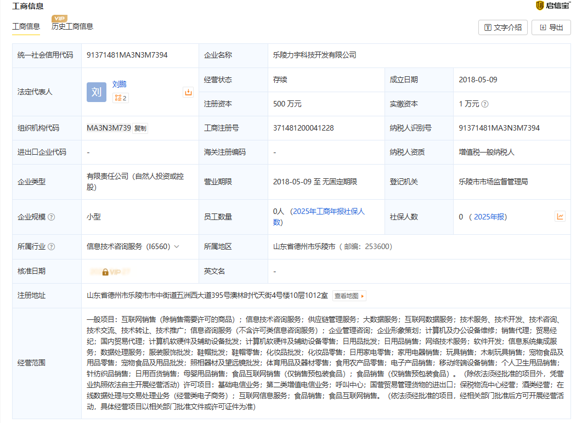
Task: Click the orange download icon beside 刘鹏
Action: tap(188, 92)
